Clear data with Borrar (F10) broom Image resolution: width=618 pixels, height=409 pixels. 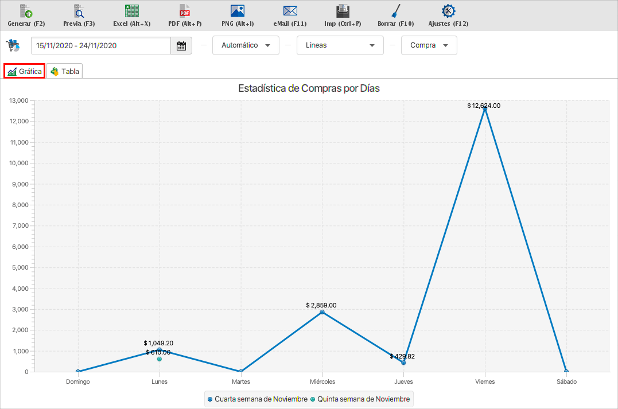pos(395,11)
